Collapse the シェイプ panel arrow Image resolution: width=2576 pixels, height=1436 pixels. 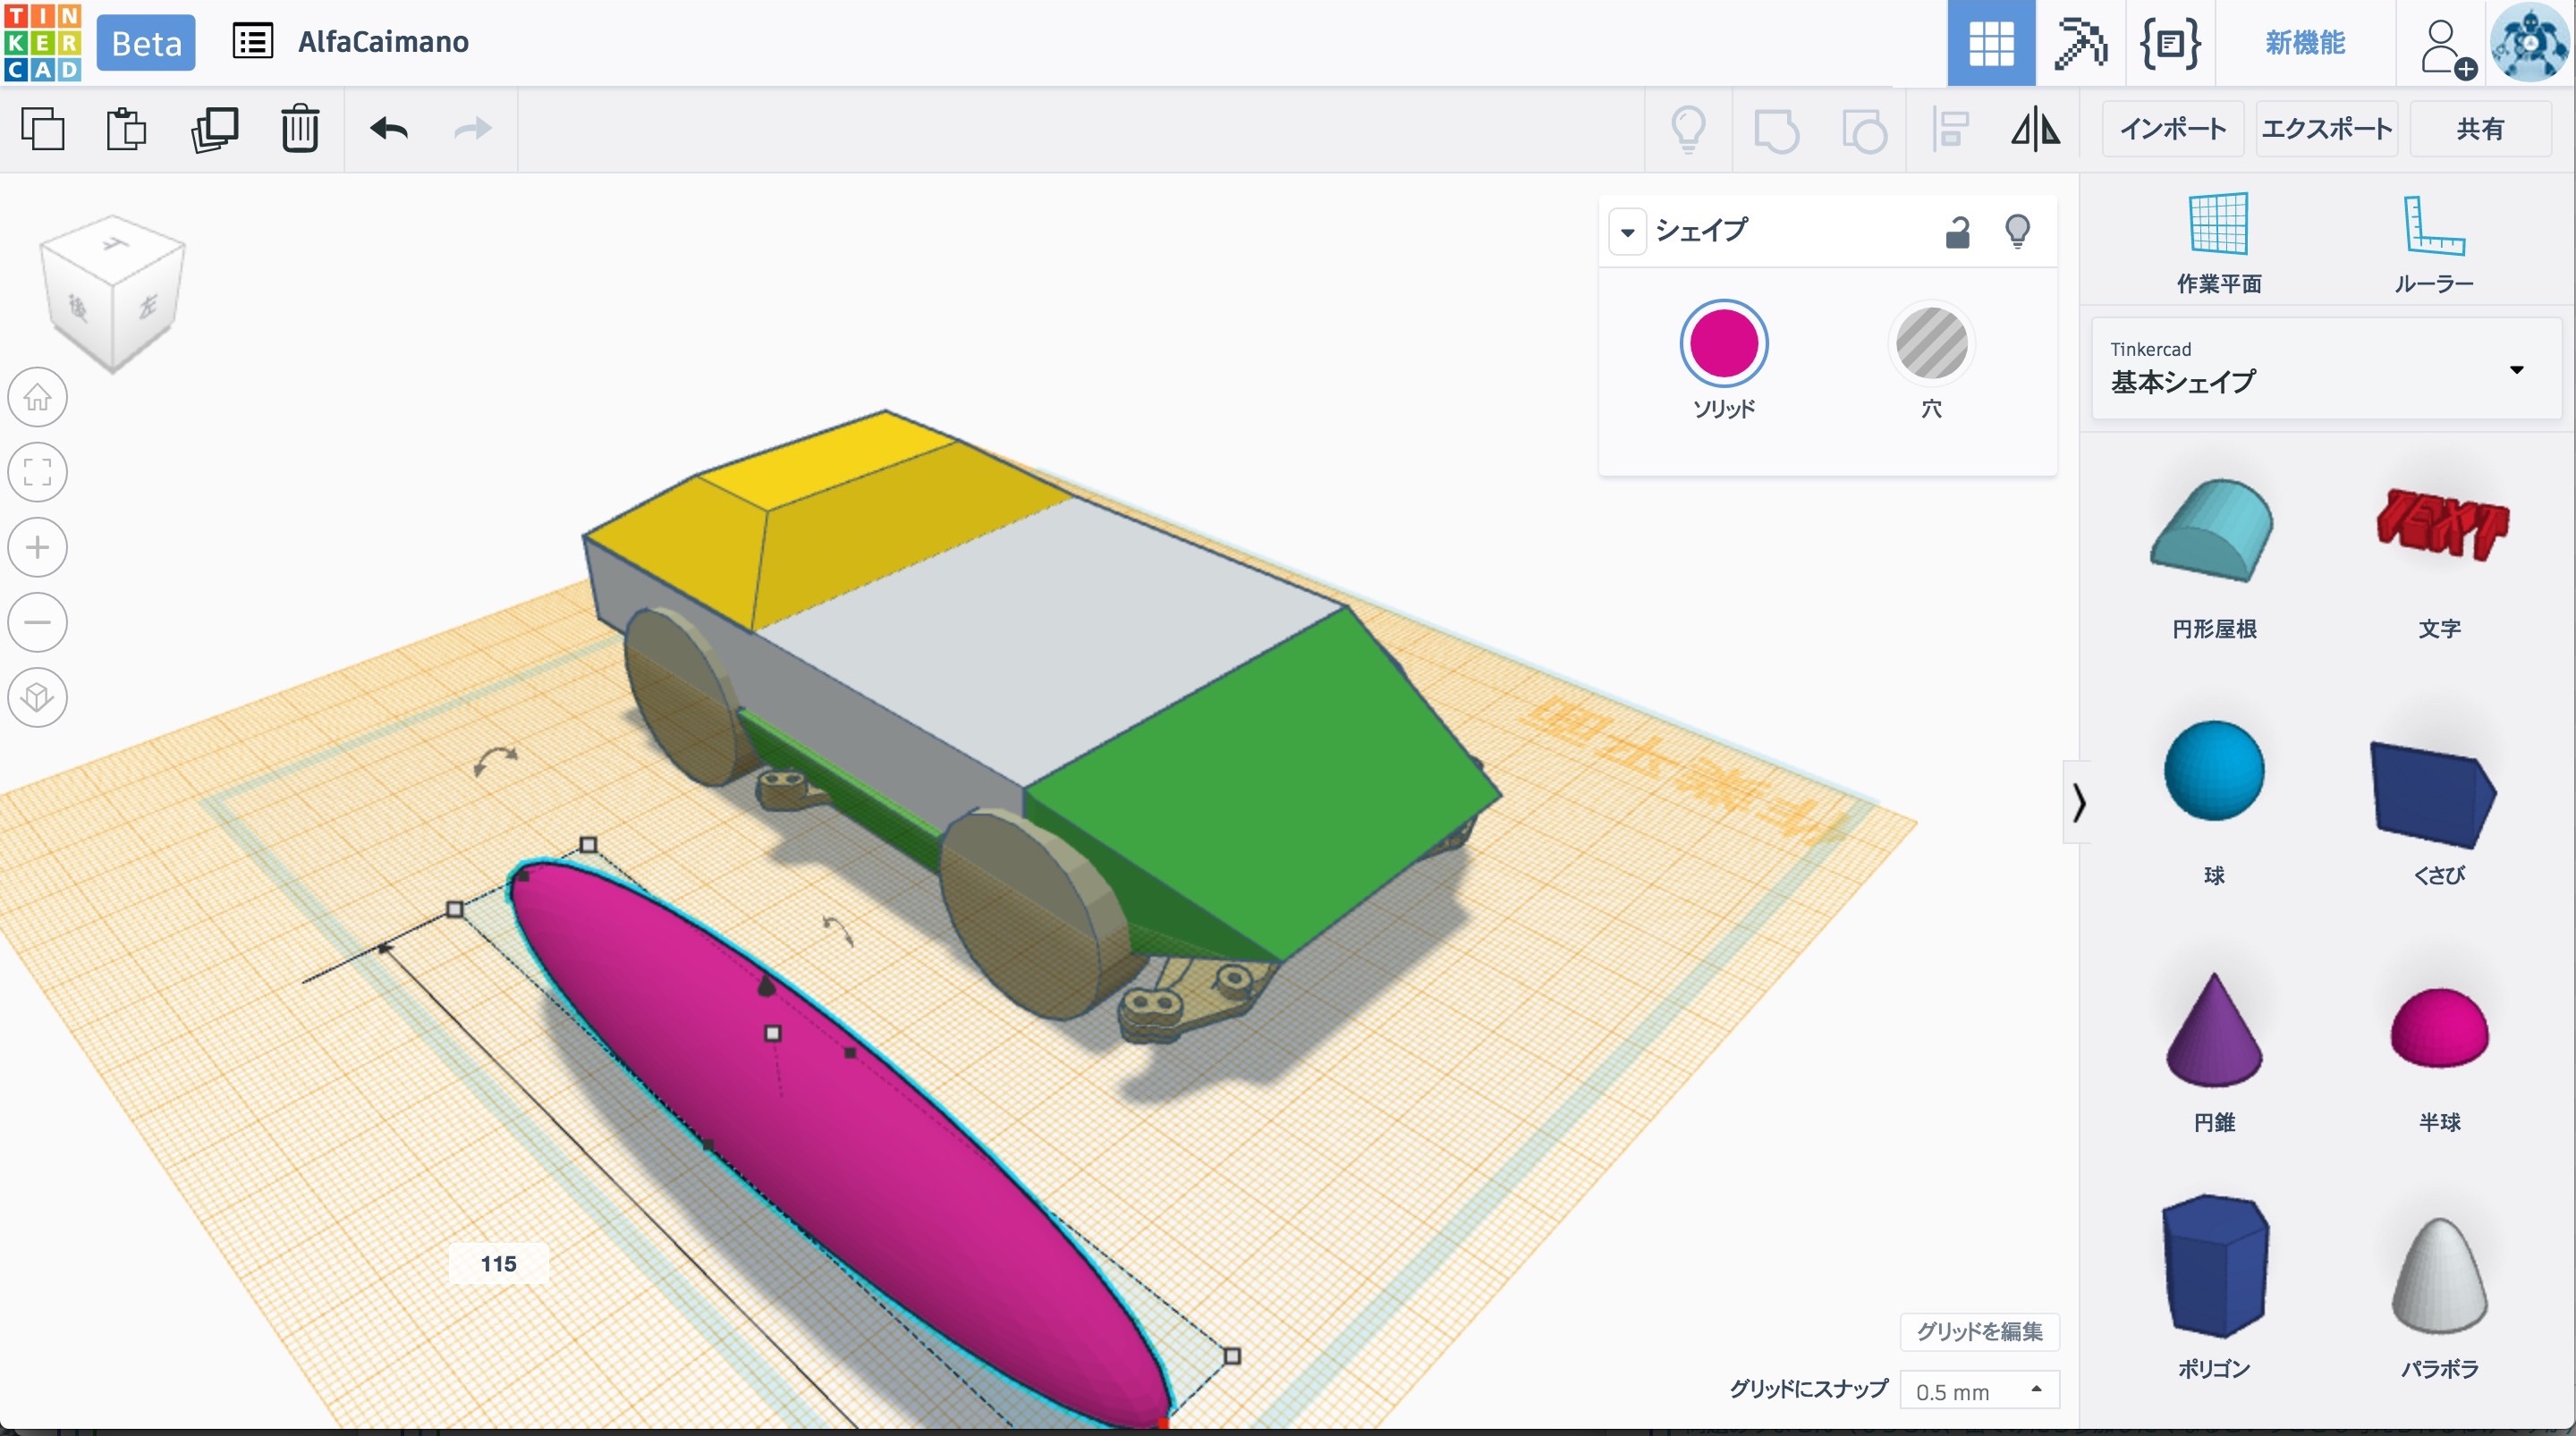pos(1627,232)
